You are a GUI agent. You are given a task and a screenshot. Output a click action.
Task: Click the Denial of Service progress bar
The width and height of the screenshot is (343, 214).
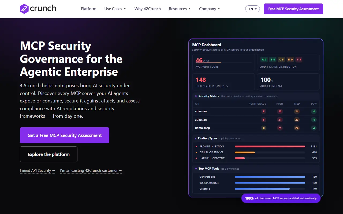[270, 152]
